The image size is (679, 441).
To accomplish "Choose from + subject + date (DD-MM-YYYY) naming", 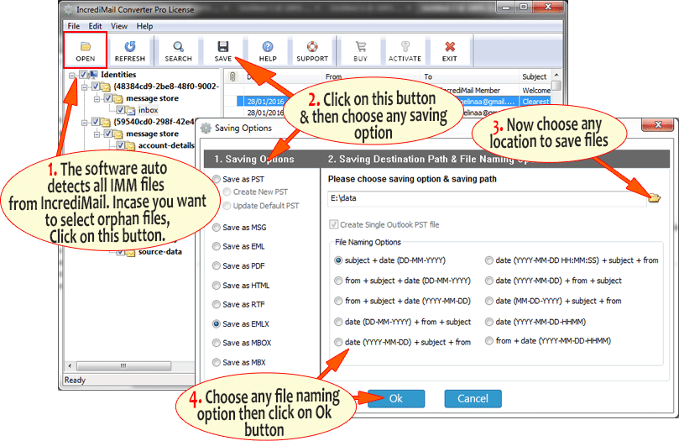I will coord(338,281).
